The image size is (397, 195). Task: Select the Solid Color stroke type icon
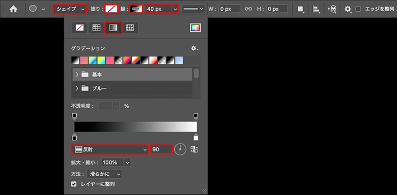96,28
